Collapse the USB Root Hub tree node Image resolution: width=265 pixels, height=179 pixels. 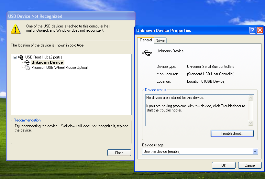(x=15, y=57)
